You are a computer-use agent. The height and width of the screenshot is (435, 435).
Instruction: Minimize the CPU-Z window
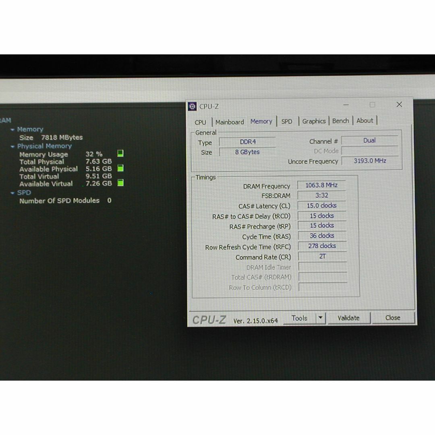point(346,105)
